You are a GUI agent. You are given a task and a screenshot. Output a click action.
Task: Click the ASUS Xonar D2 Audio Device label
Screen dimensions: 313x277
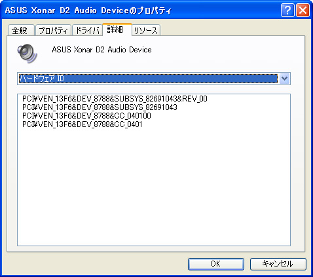pos(101,50)
